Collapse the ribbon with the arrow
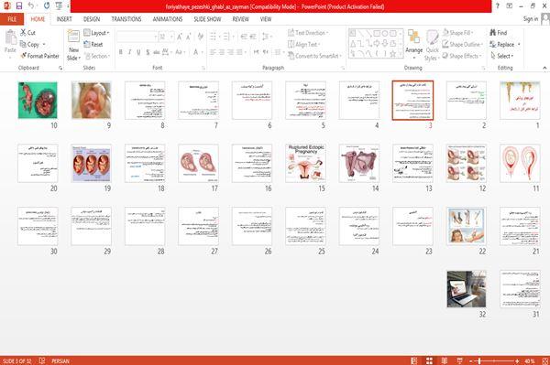550x365 pixels. [x=544, y=68]
